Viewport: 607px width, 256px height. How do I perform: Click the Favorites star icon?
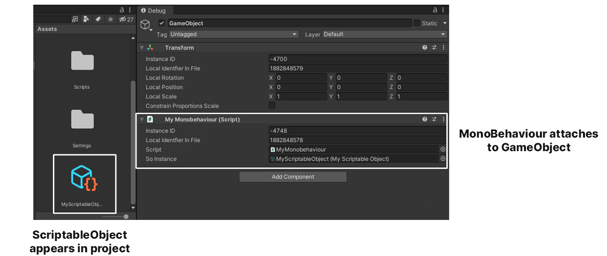(111, 19)
